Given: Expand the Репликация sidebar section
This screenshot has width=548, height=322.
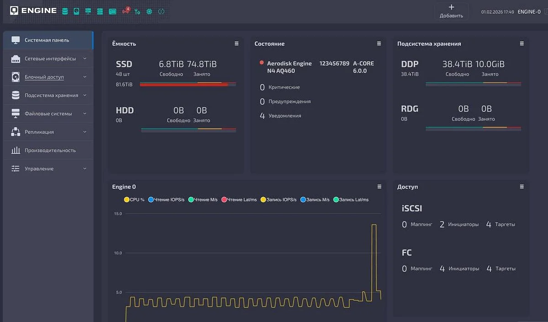Looking at the screenshot, I should (x=39, y=132).
